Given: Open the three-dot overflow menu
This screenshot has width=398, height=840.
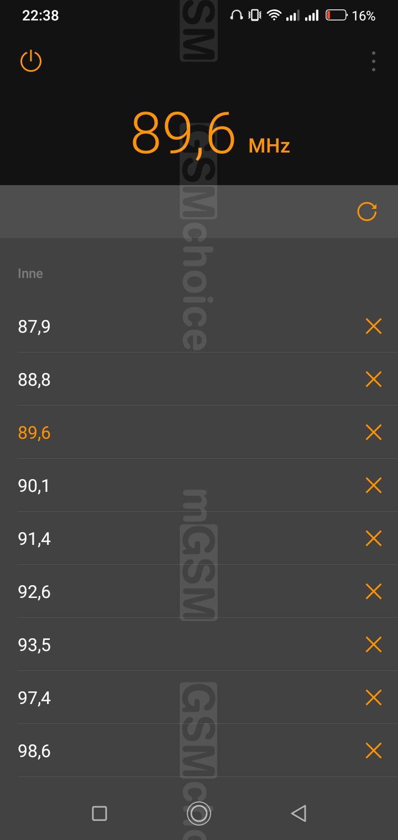Looking at the screenshot, I should [374, 61].
